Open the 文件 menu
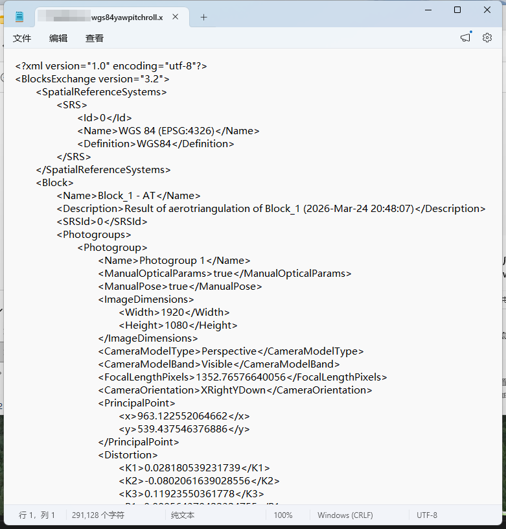The image size is (506, 529). click(x=22, y=38)
